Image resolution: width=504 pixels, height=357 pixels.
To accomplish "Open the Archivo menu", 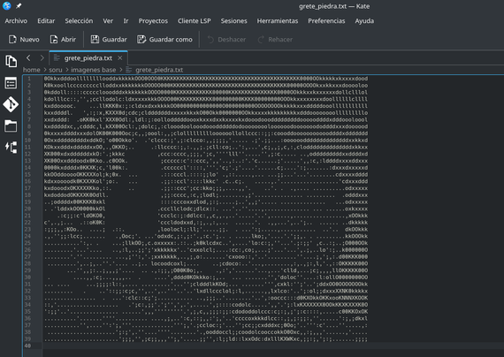I will tap(16, 21).
